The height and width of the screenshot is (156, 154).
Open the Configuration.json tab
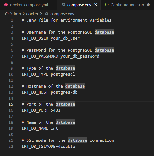[126, 5]
